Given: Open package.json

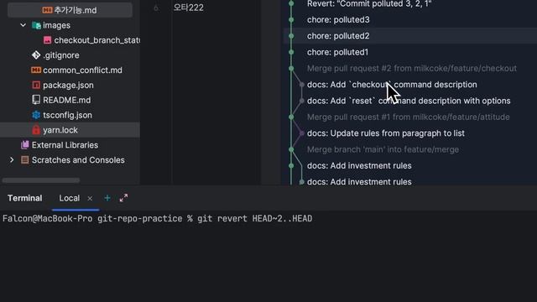Looking at the screenshot, I should pos(68,86).
